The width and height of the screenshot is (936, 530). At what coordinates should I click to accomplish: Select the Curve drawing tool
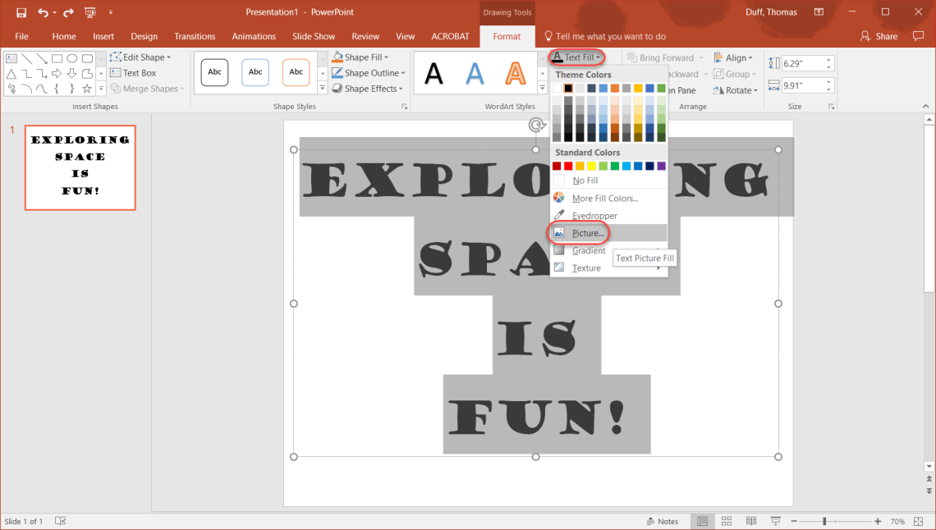click(41, 88)
